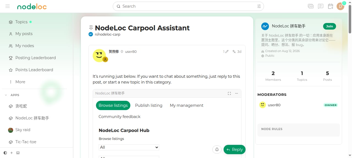
Task: Expand the embedded app to fullscreen
Action: 229,93
